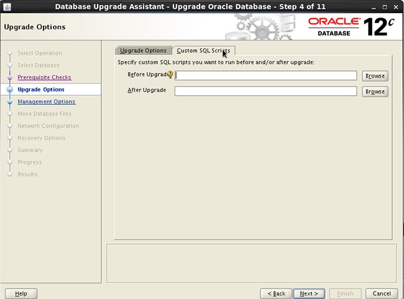Click the Select Database step label
The width and height of the screenshot is (404, 299).
click(39, 65)
